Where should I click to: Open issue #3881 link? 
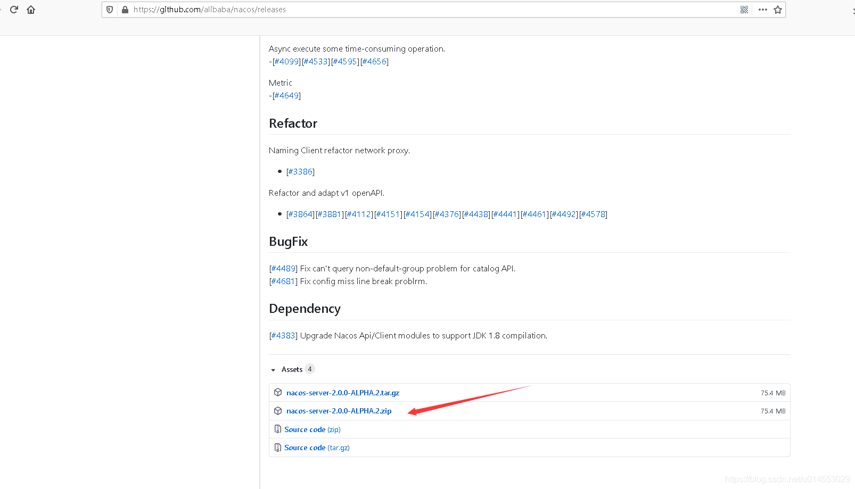tap(330, 214)
